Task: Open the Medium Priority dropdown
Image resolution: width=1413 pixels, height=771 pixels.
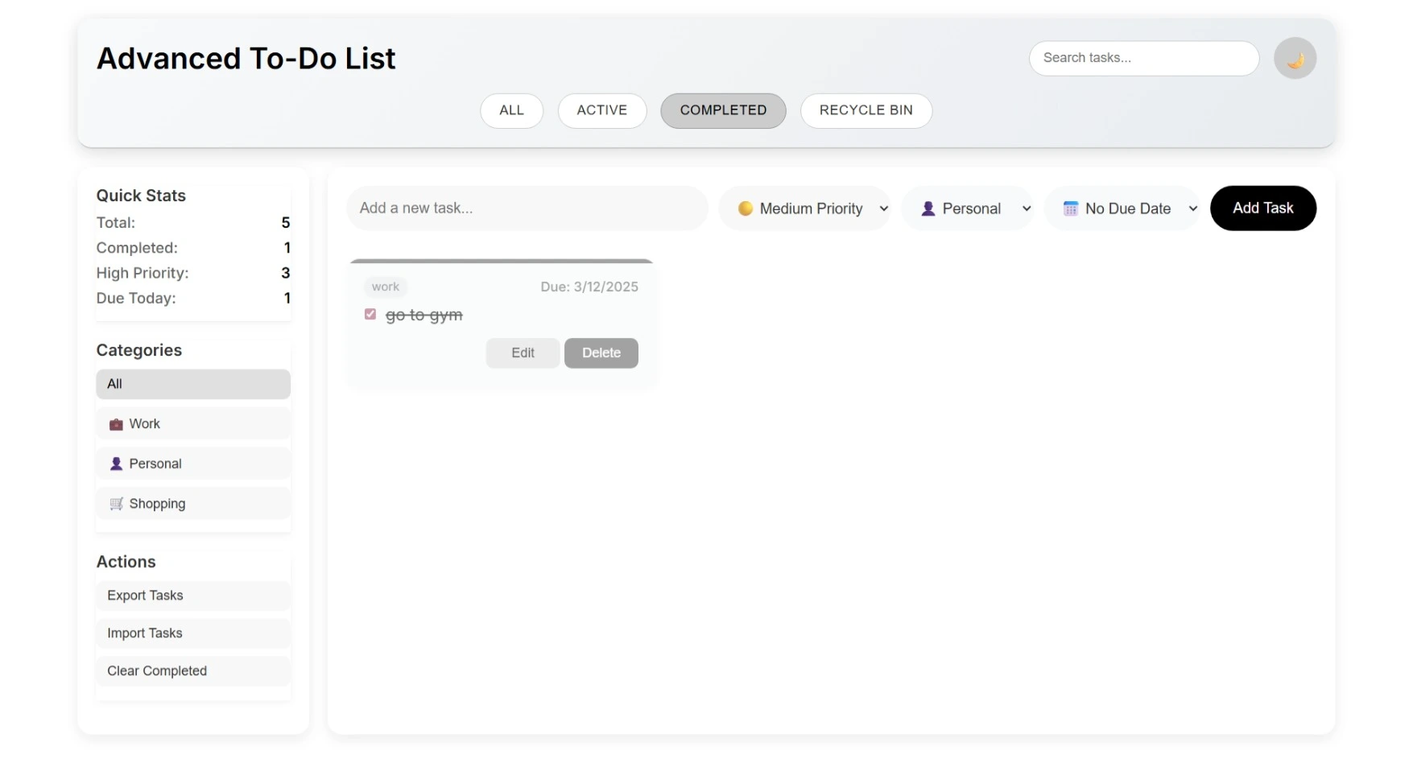Action: point(805,208)
